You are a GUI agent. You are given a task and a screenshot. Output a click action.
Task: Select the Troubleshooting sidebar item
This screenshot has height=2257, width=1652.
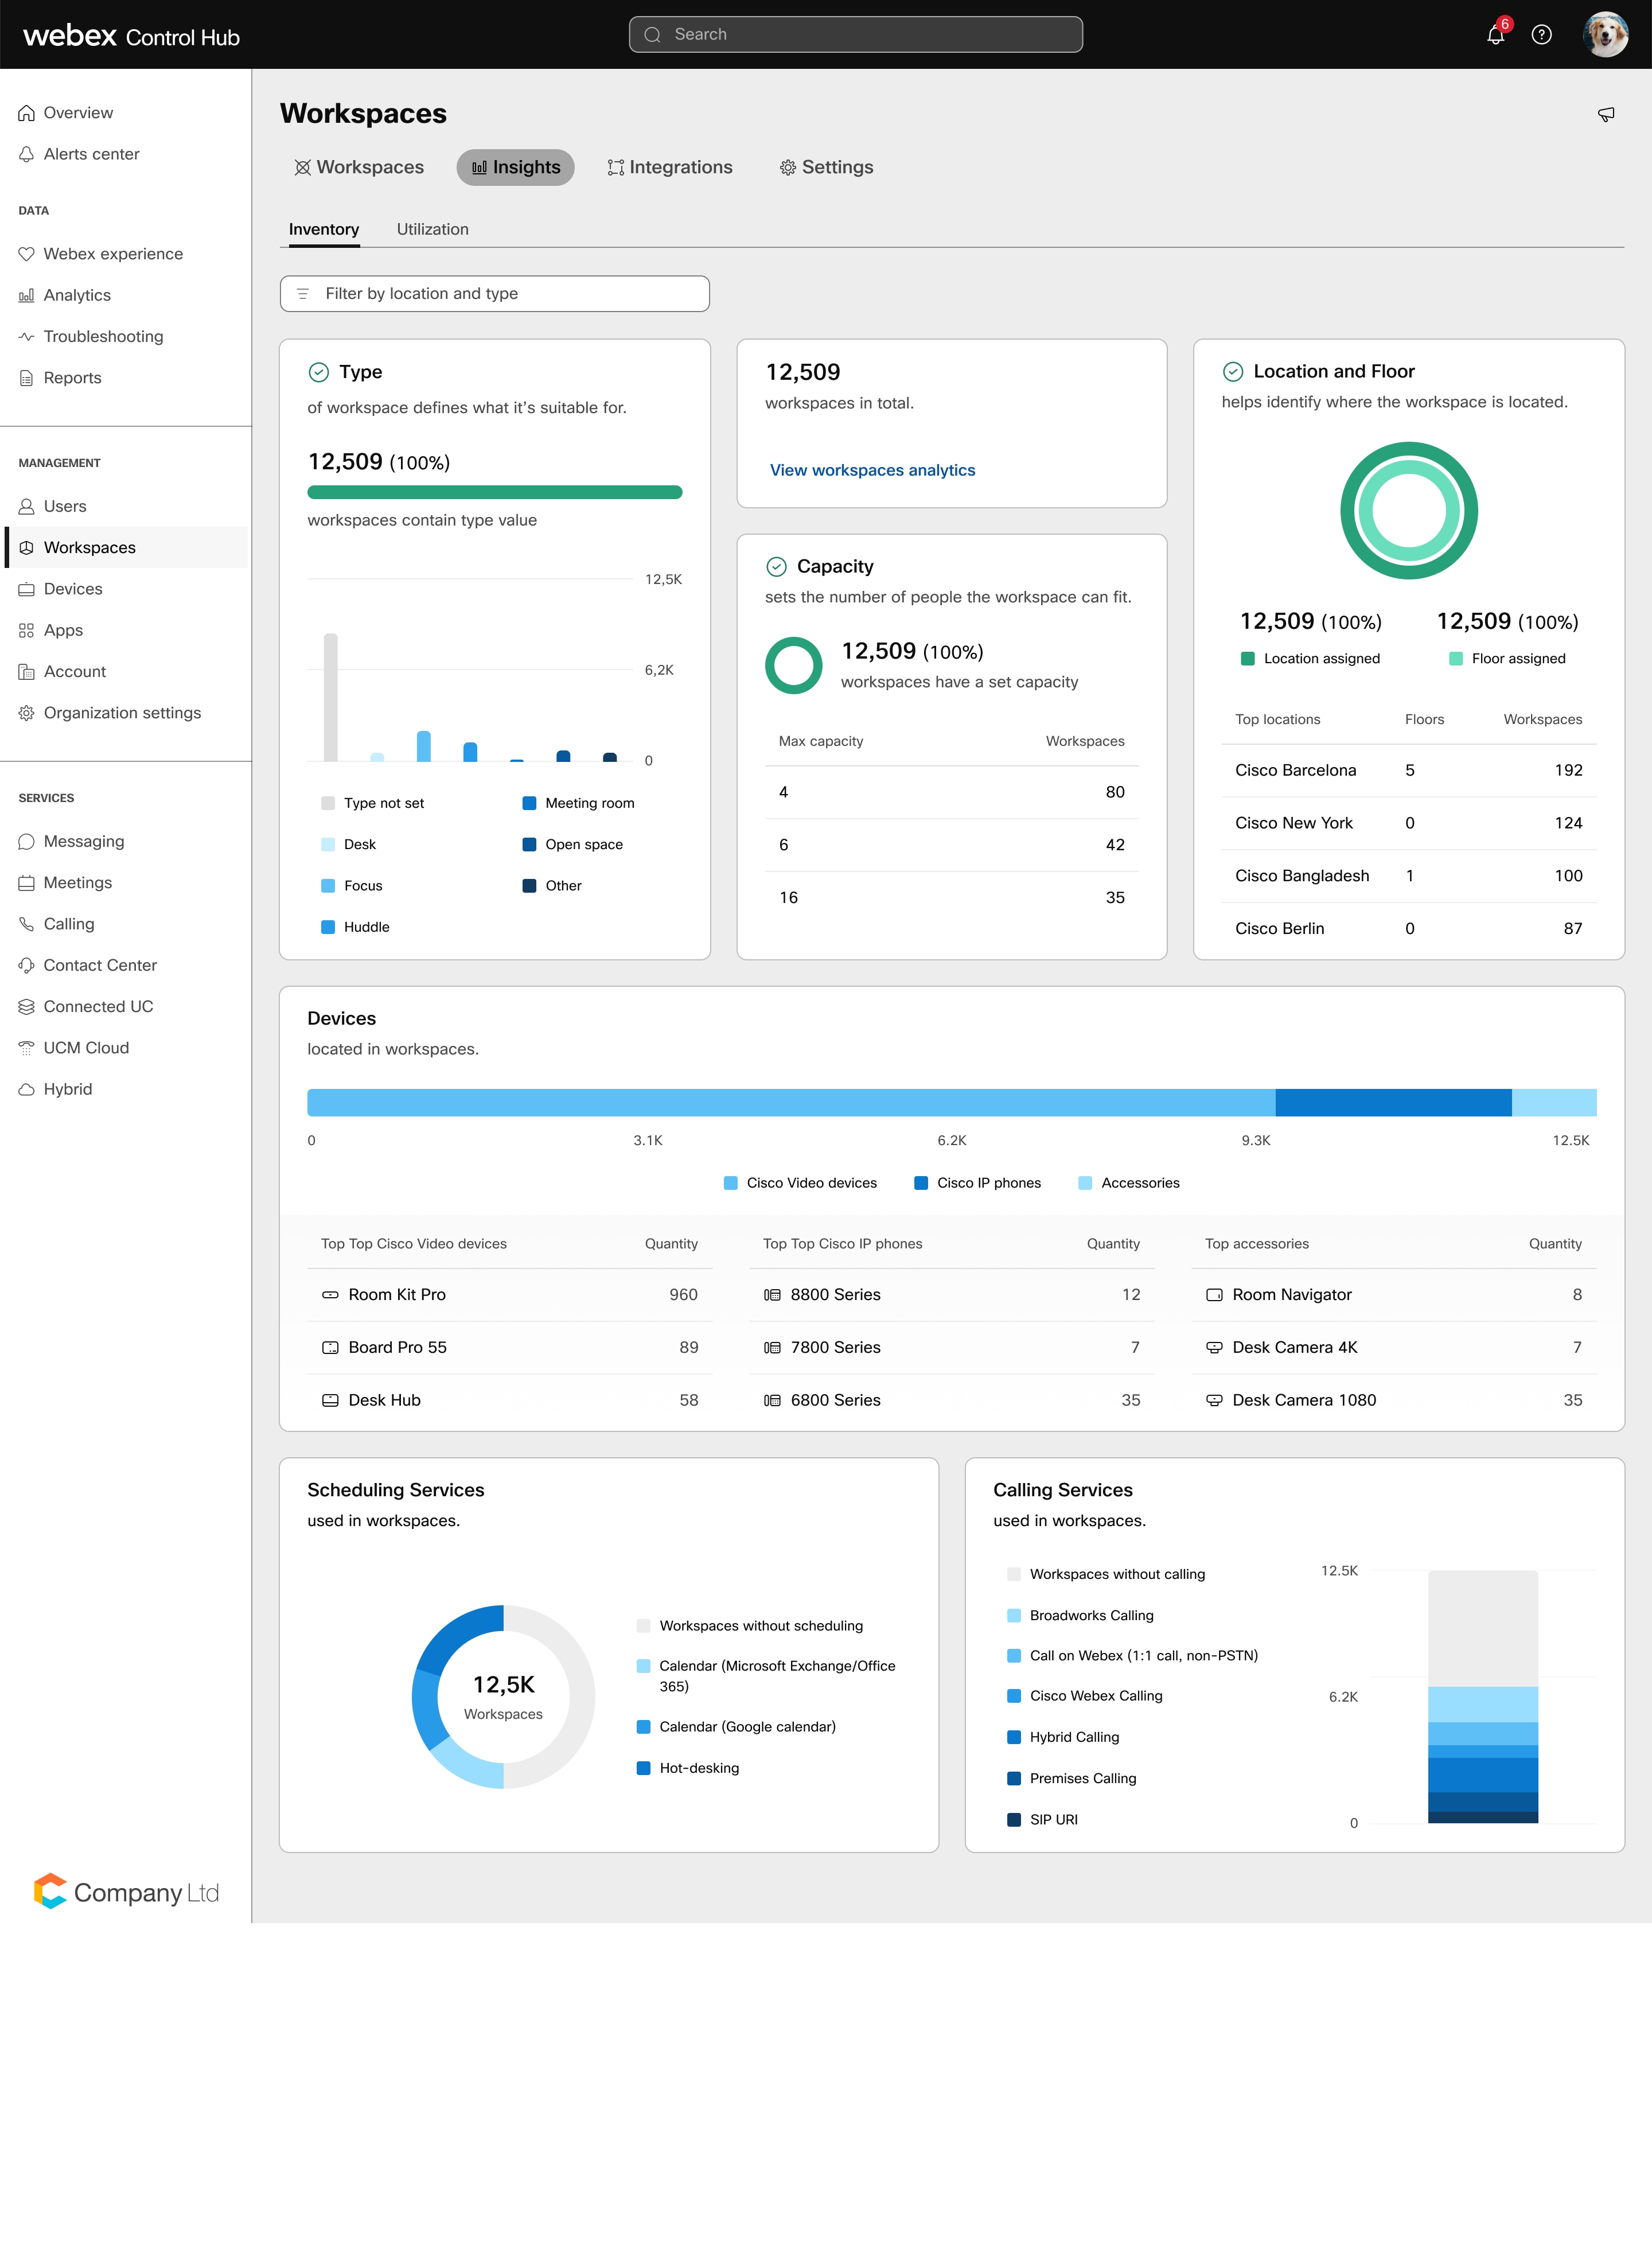103,337
